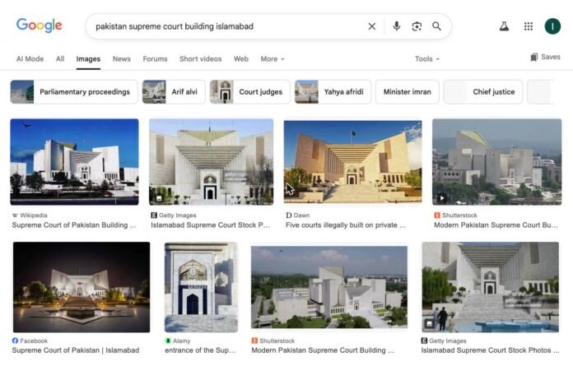Open Google Lens image search icon
This screenshot has height=366, width=573.
pos(417,26)
